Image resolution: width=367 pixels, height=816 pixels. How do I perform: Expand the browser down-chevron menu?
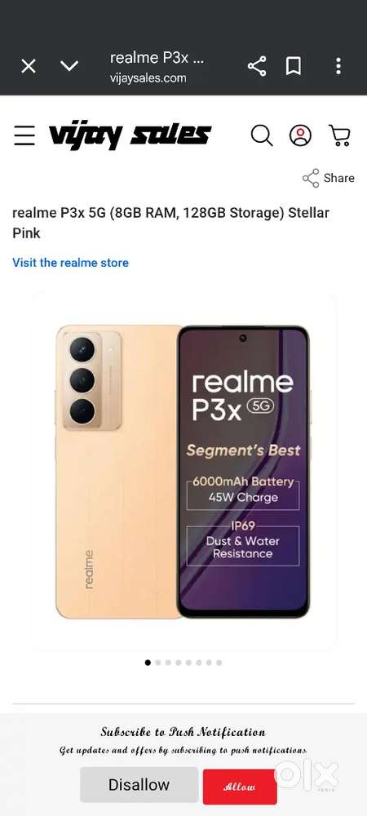(69, 66)
